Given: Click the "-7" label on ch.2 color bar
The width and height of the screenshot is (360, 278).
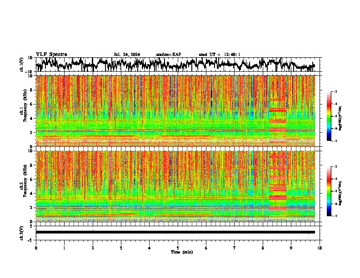Looking at the screenshot, I should 335,216.
